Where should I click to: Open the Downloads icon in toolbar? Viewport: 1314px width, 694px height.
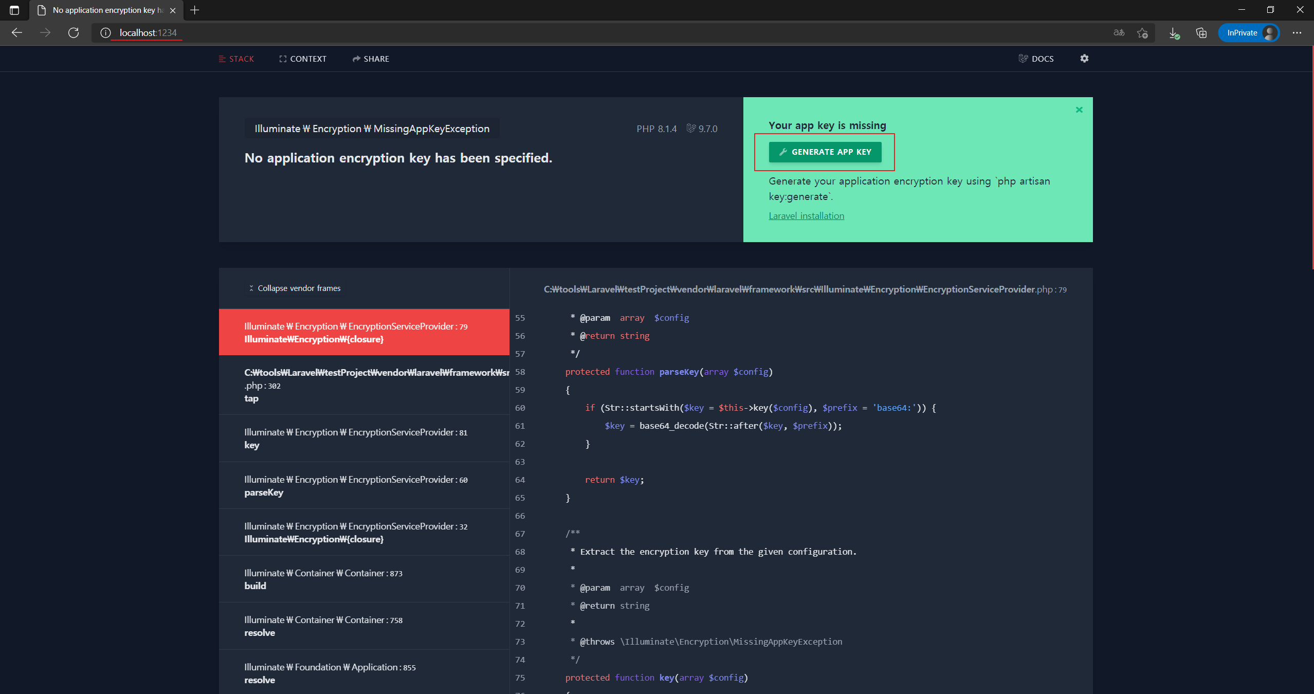click(x=1174, y=33)
